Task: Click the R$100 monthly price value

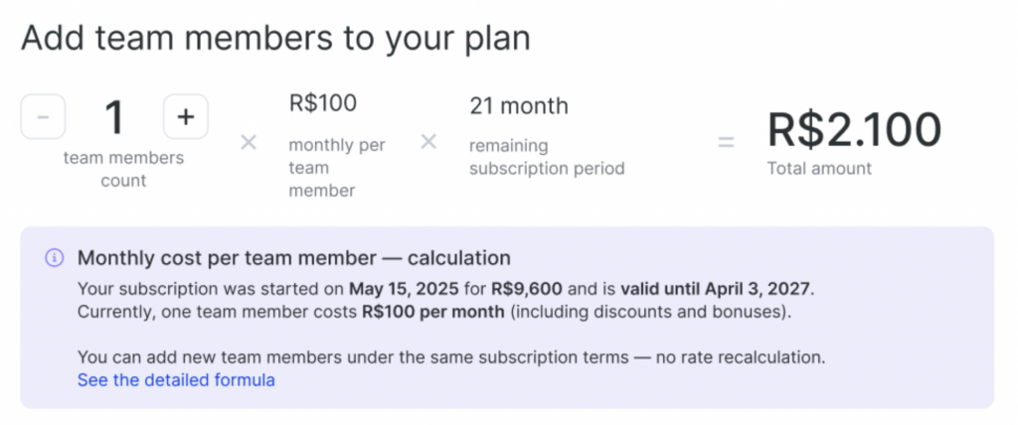Action: 322,103
